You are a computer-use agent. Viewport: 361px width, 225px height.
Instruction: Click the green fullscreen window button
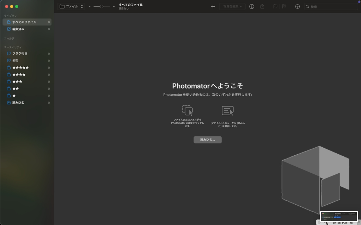[x=17, y=6]
